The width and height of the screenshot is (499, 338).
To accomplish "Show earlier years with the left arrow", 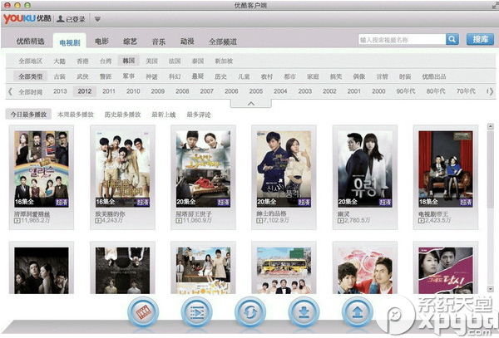I will (x=10, y=92).
